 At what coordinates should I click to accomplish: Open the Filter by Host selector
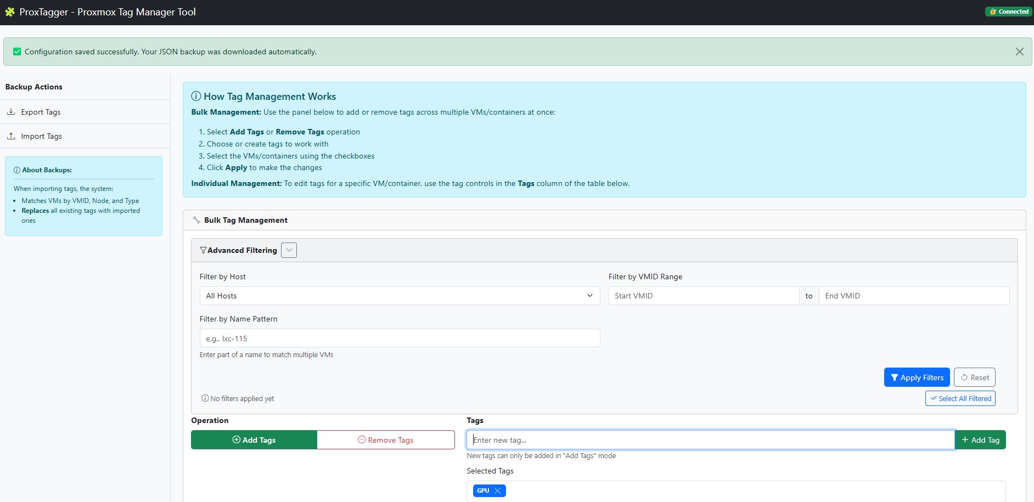click(x=399, y=296)
